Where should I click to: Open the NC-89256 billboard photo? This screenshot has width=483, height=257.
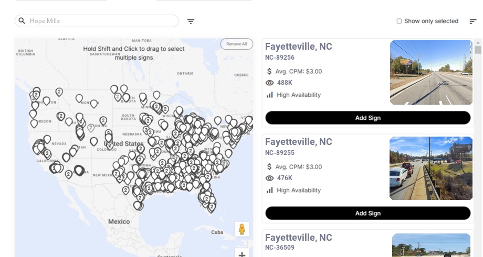[x=431, y=72]
